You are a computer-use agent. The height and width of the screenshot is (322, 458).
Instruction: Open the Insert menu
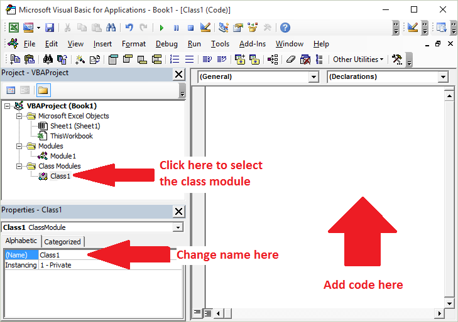(102, 44)
